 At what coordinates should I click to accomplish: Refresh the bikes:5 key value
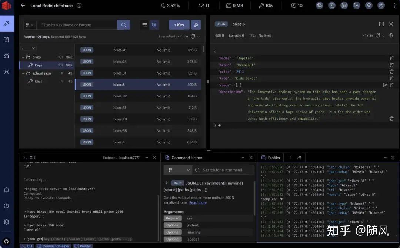[x=377, y=36]
